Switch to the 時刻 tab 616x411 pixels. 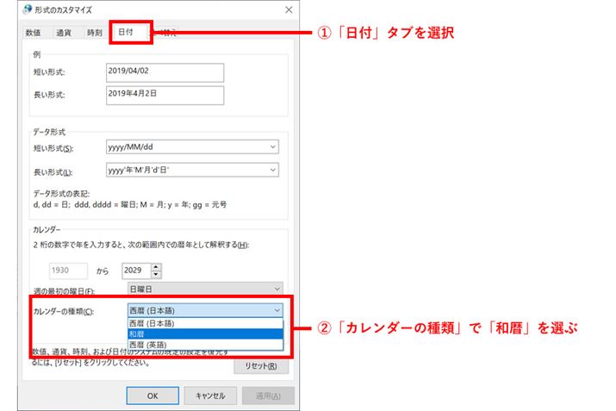click(x=94, y=33)
